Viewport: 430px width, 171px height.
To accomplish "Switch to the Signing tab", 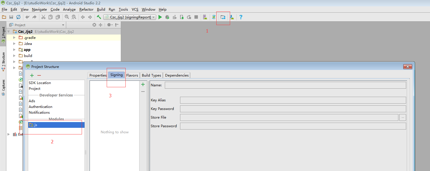I will [x=116, y=75].
